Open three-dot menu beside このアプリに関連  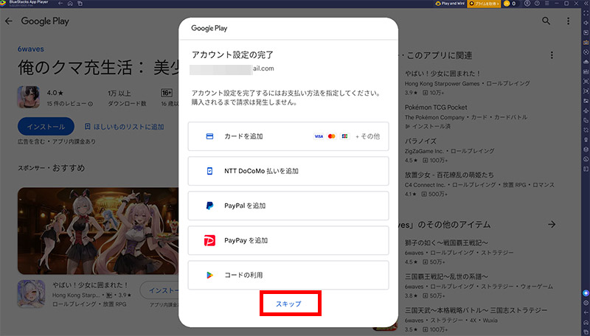552,55
